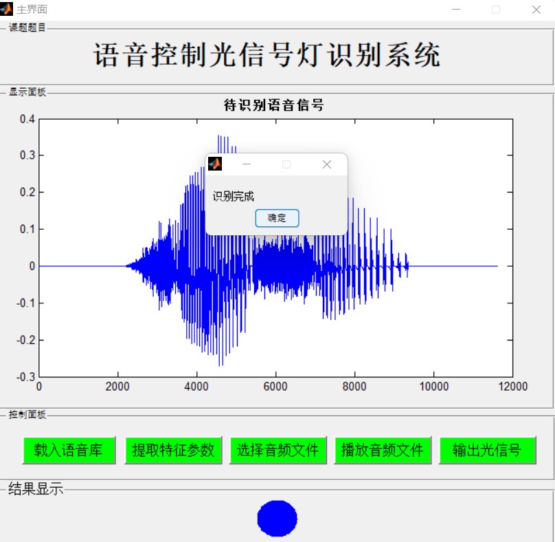Click the 控制面板 panel label

pyautogui.click(x=27, y=414)
